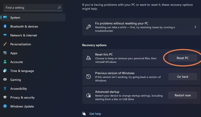Click the Accounts person icon
Screen dimensions: 201x117
coord(5,62)
